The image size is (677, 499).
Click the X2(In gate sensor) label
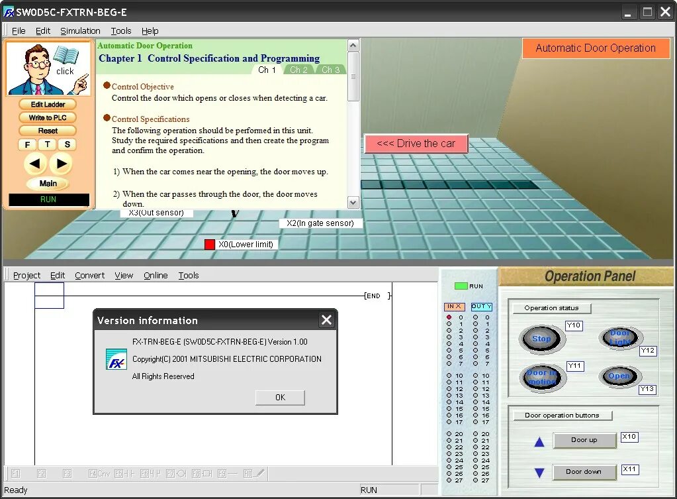(320, 223)
